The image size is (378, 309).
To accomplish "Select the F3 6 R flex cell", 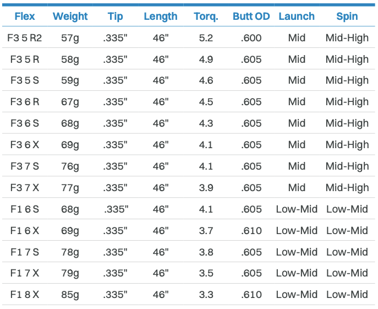I will pyautogui.click(x=25, y=102).
